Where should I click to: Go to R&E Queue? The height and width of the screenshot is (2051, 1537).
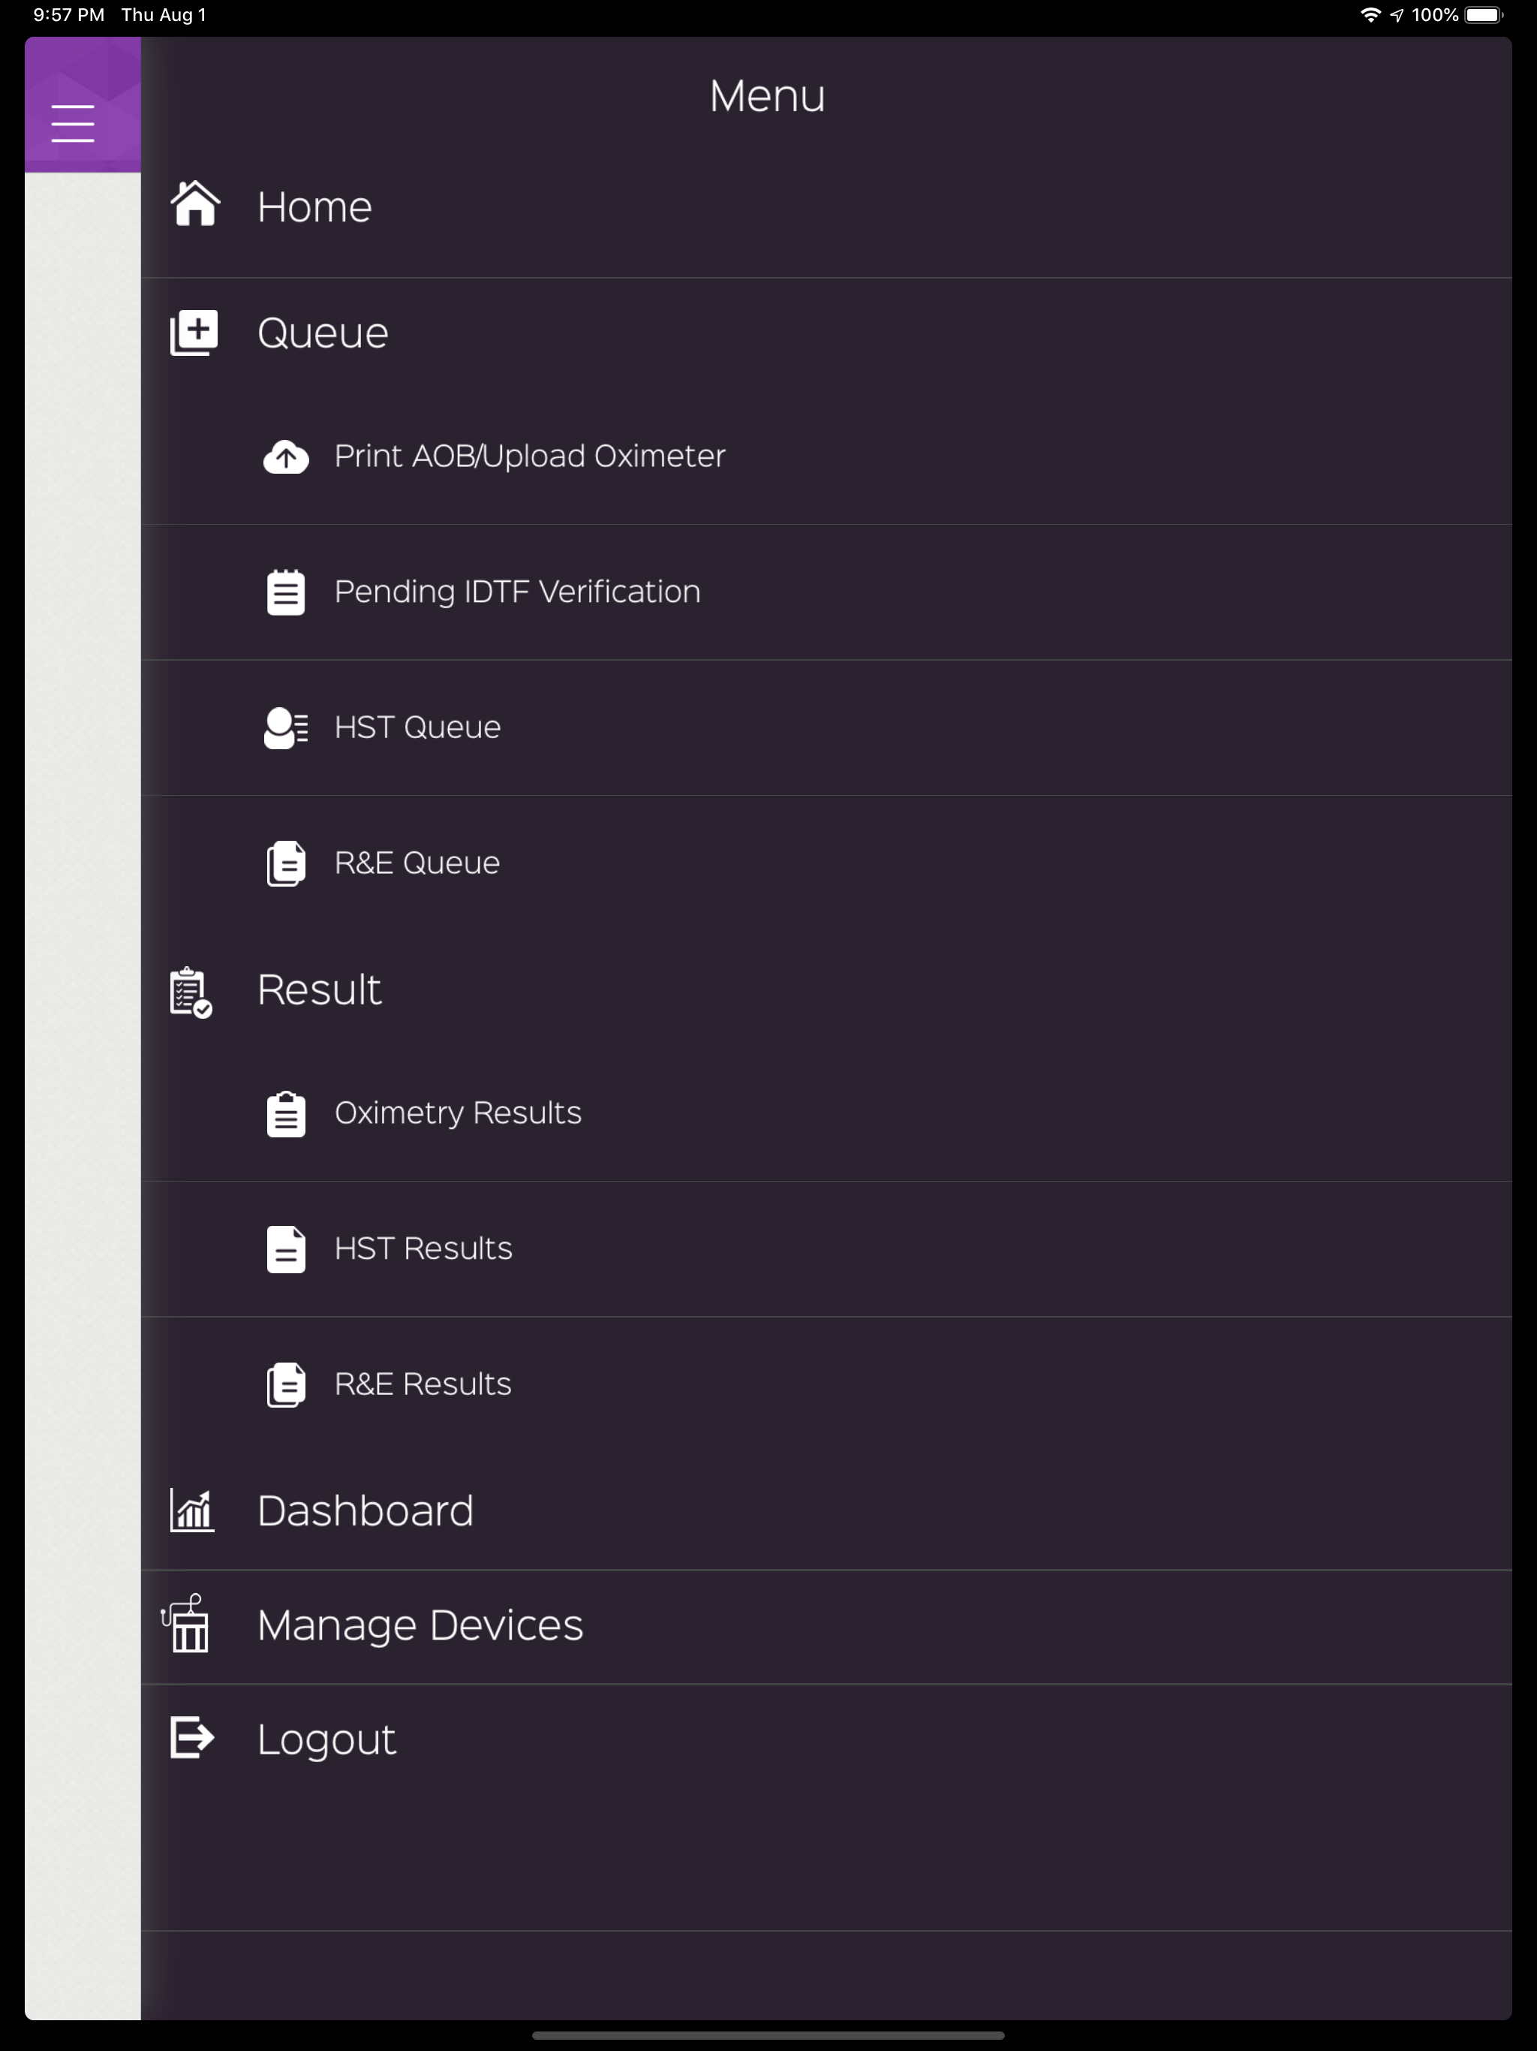coord(826,863)
